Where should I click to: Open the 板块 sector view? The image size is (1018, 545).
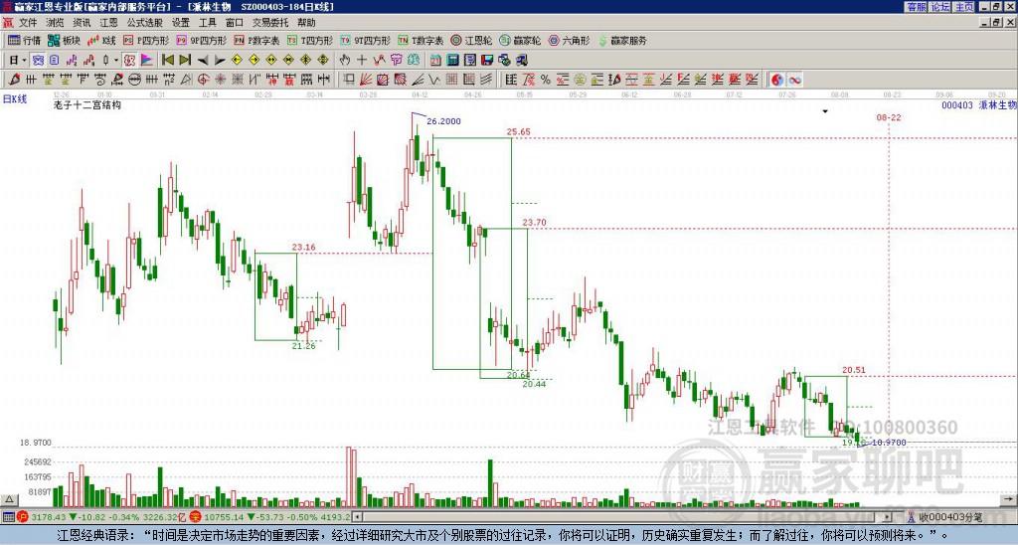click(65, 40)
